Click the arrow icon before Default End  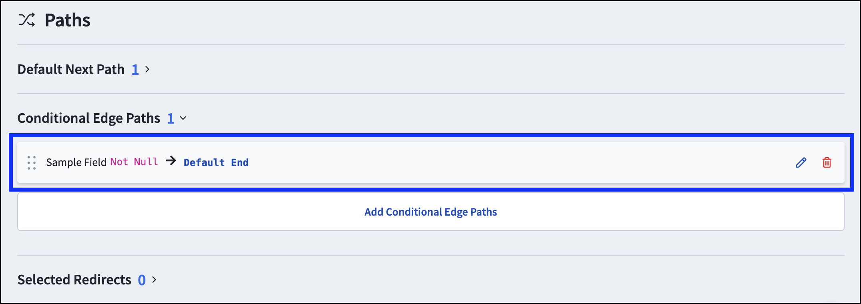point(171,161)
